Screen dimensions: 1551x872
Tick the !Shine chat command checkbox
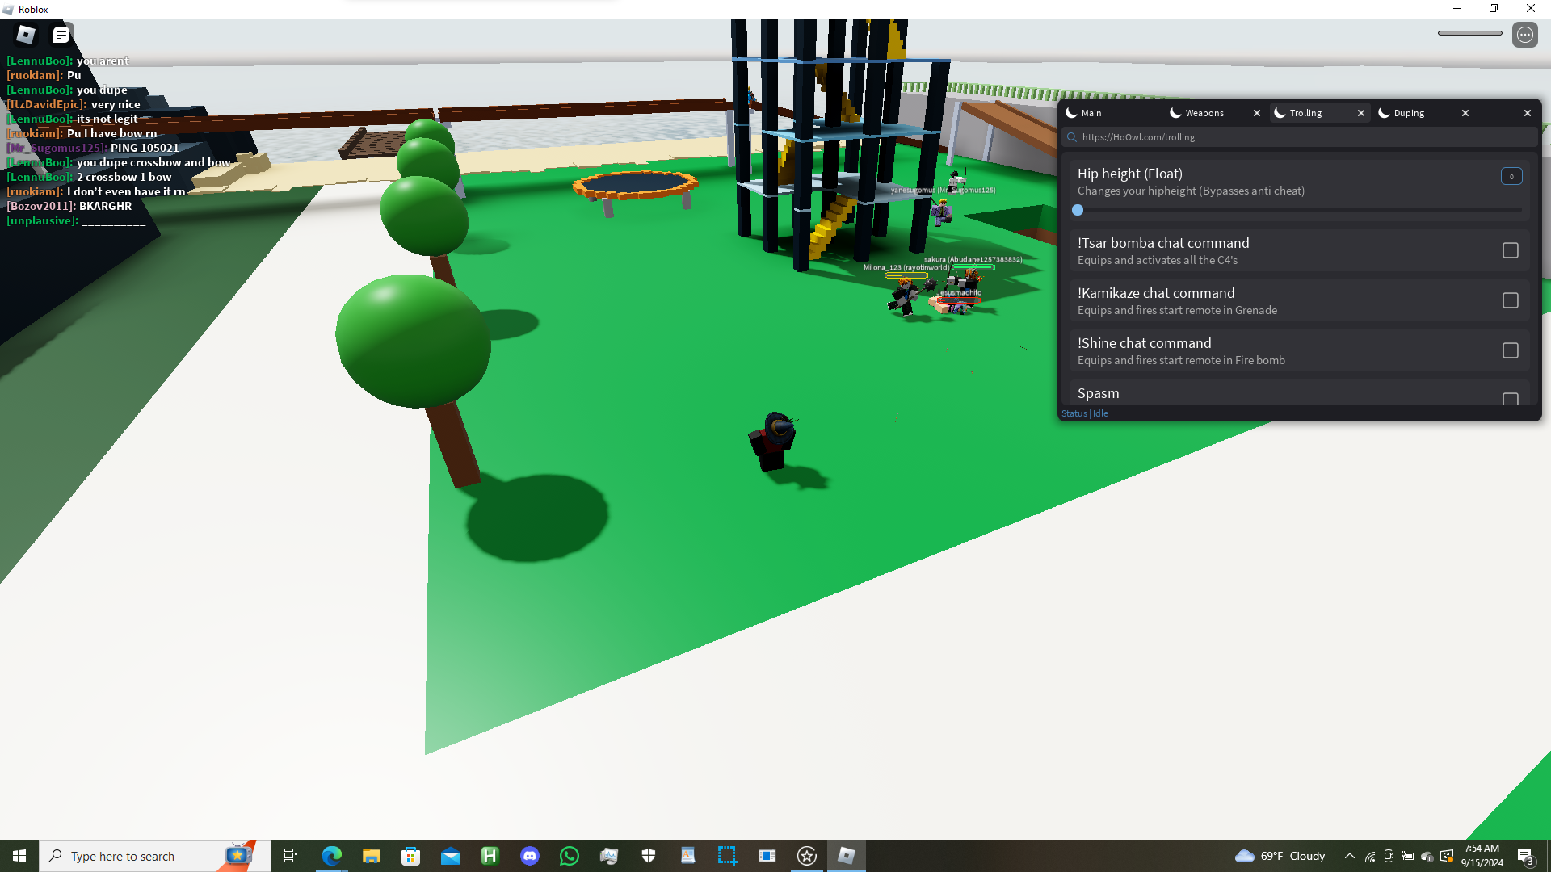(1511, 350)
